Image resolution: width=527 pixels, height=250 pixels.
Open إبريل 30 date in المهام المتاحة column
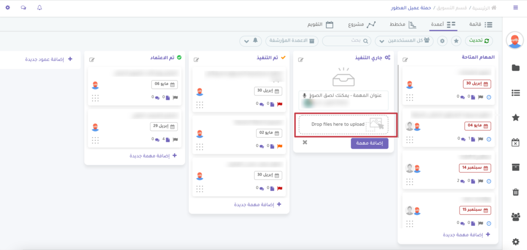click(x=477, y=84)
